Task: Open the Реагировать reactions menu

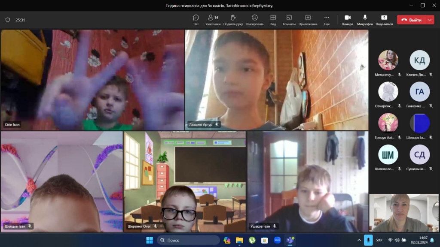Action: click(x=254, y=20)
